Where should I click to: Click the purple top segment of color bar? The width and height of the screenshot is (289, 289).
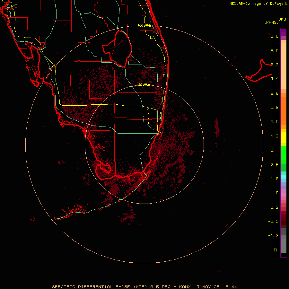click(284, 32)
